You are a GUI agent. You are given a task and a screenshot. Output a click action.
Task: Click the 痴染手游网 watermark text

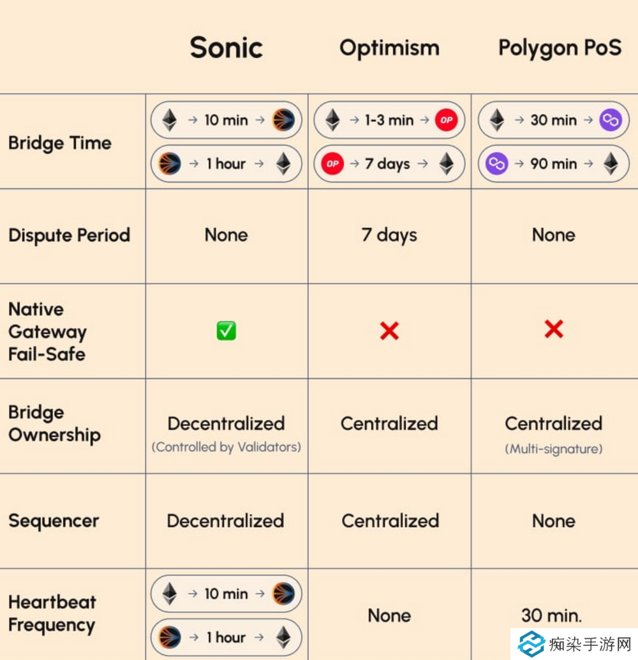click(x=590, y=643)
